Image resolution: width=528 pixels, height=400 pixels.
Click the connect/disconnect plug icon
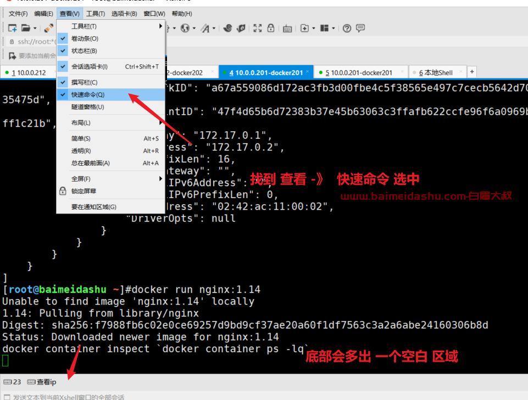(49, 28)
